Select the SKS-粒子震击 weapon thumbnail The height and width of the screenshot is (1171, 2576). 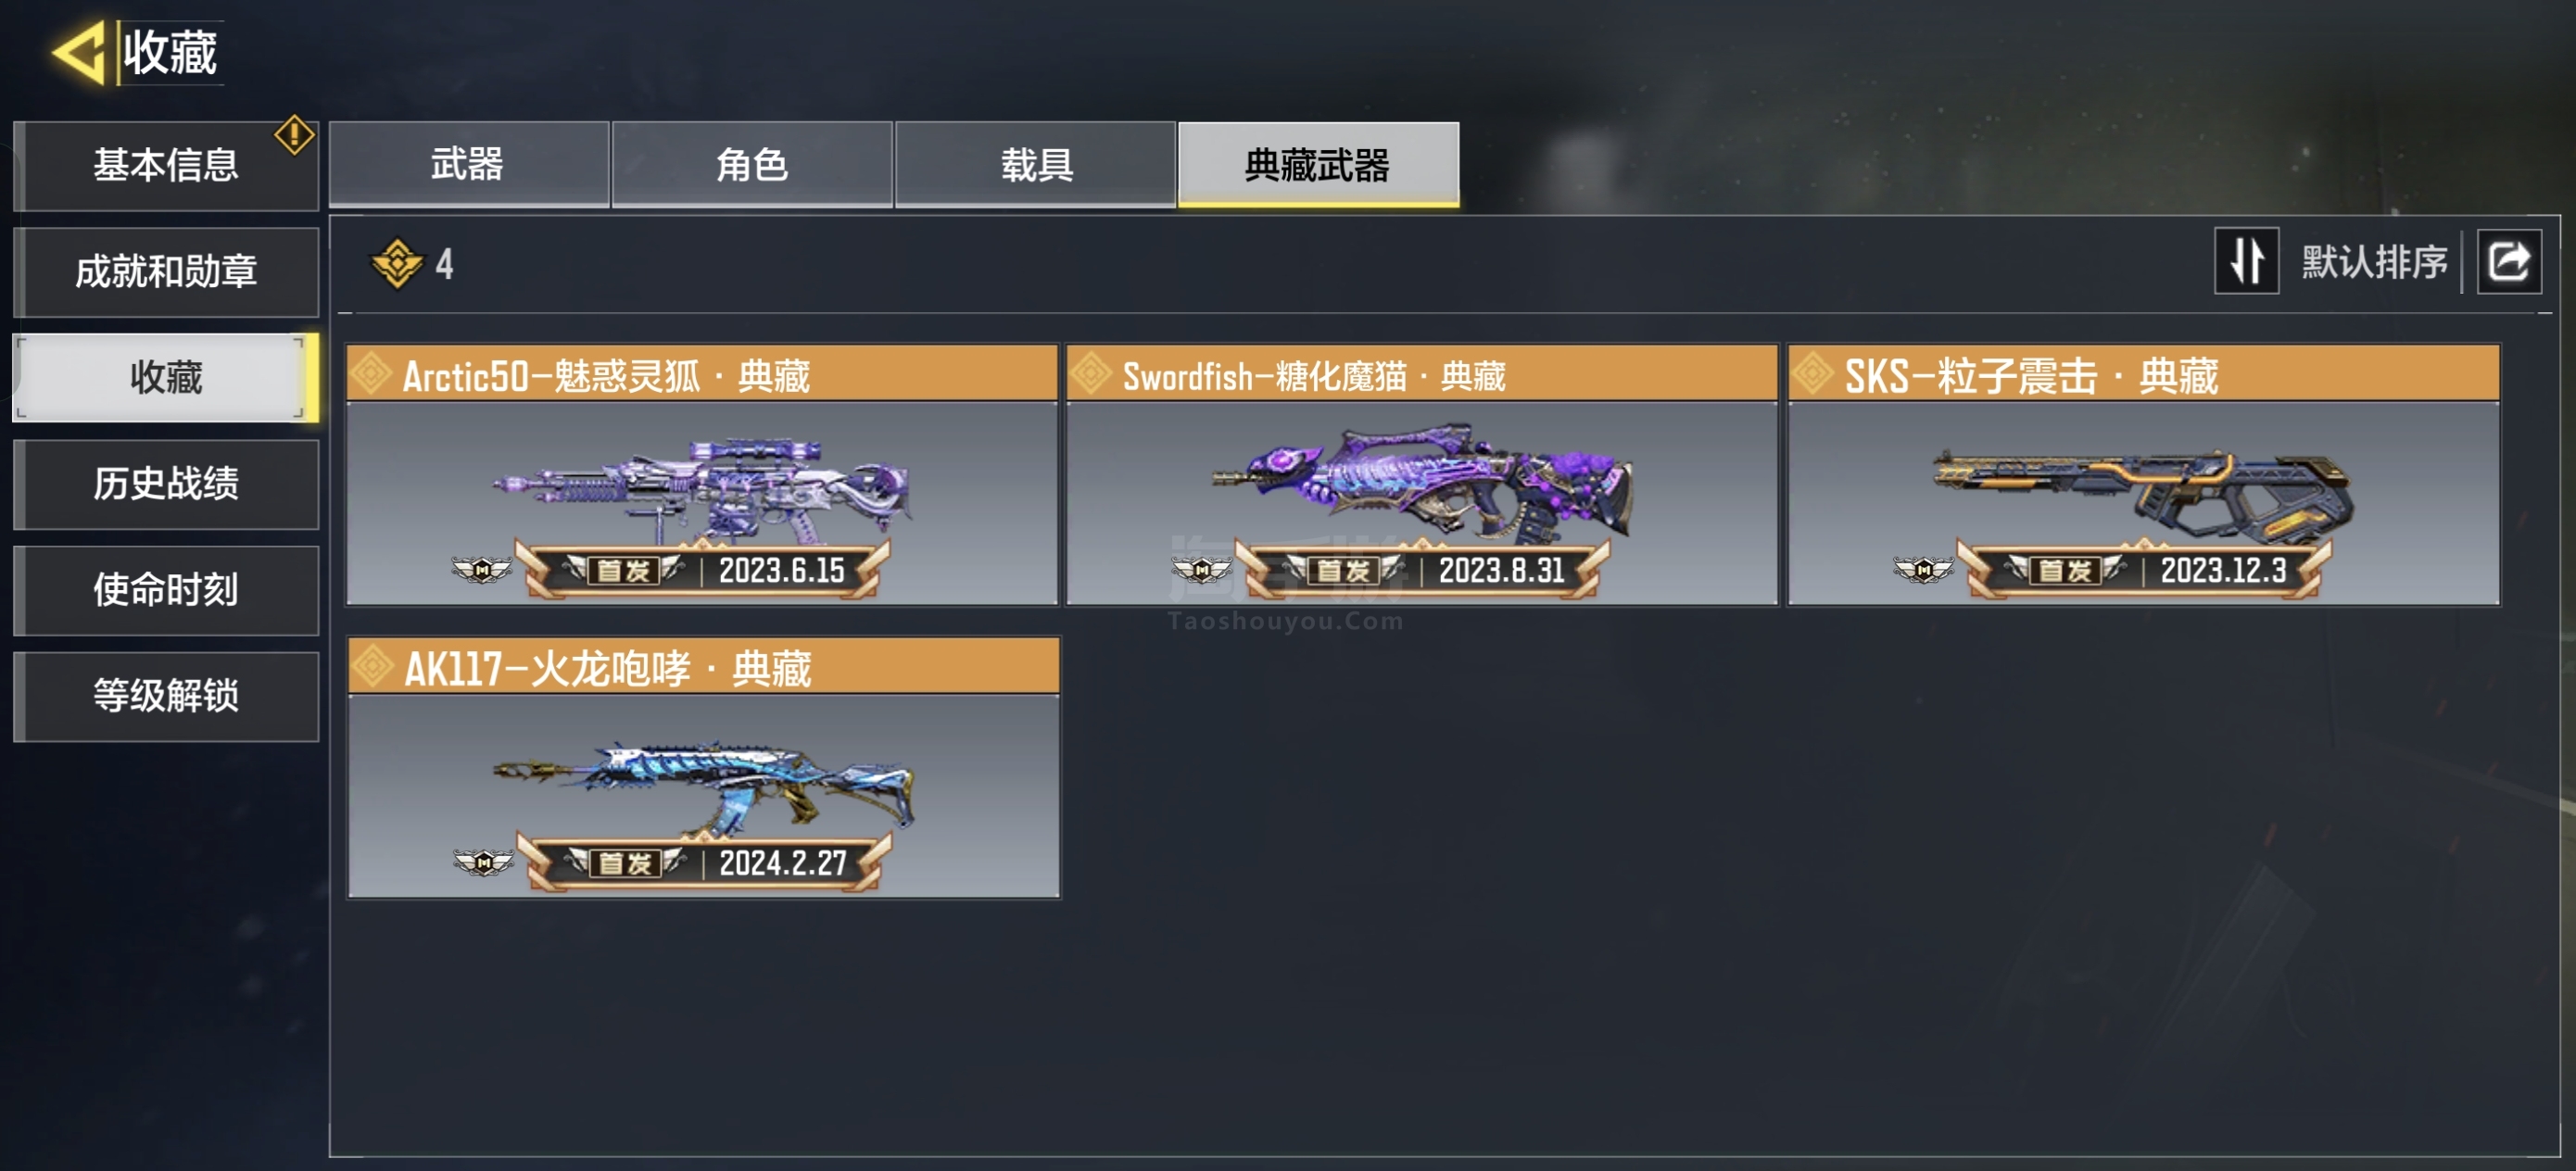(x=2143, y=503)
